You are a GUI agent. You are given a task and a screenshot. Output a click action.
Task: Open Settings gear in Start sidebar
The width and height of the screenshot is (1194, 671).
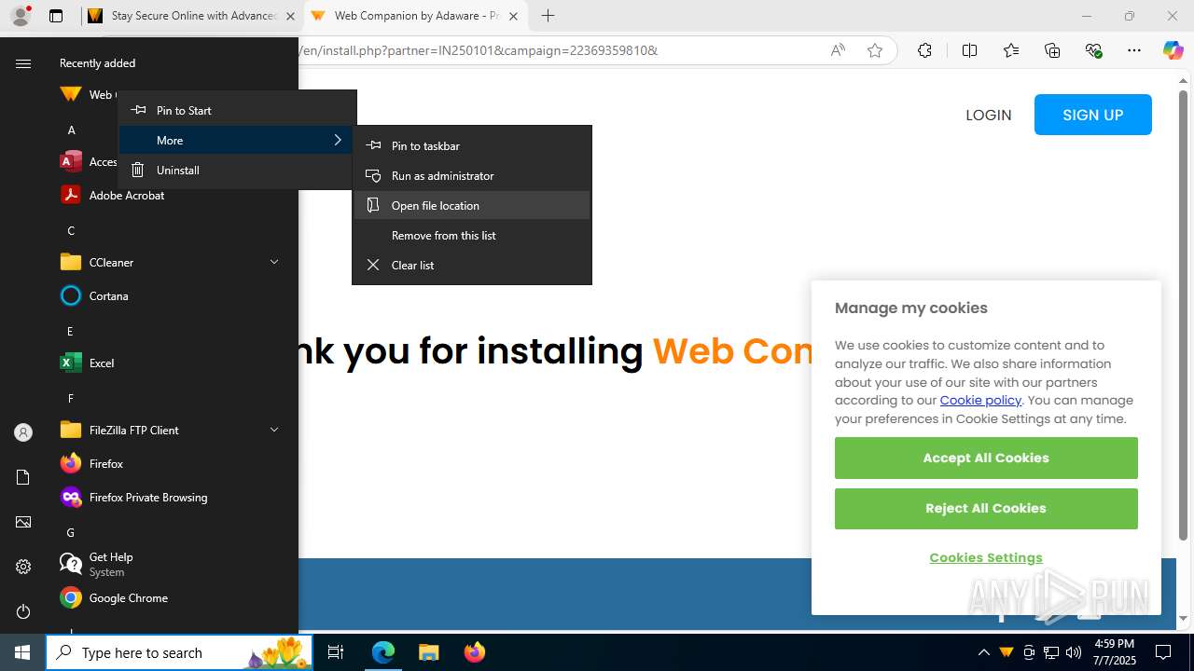[23, 567]
